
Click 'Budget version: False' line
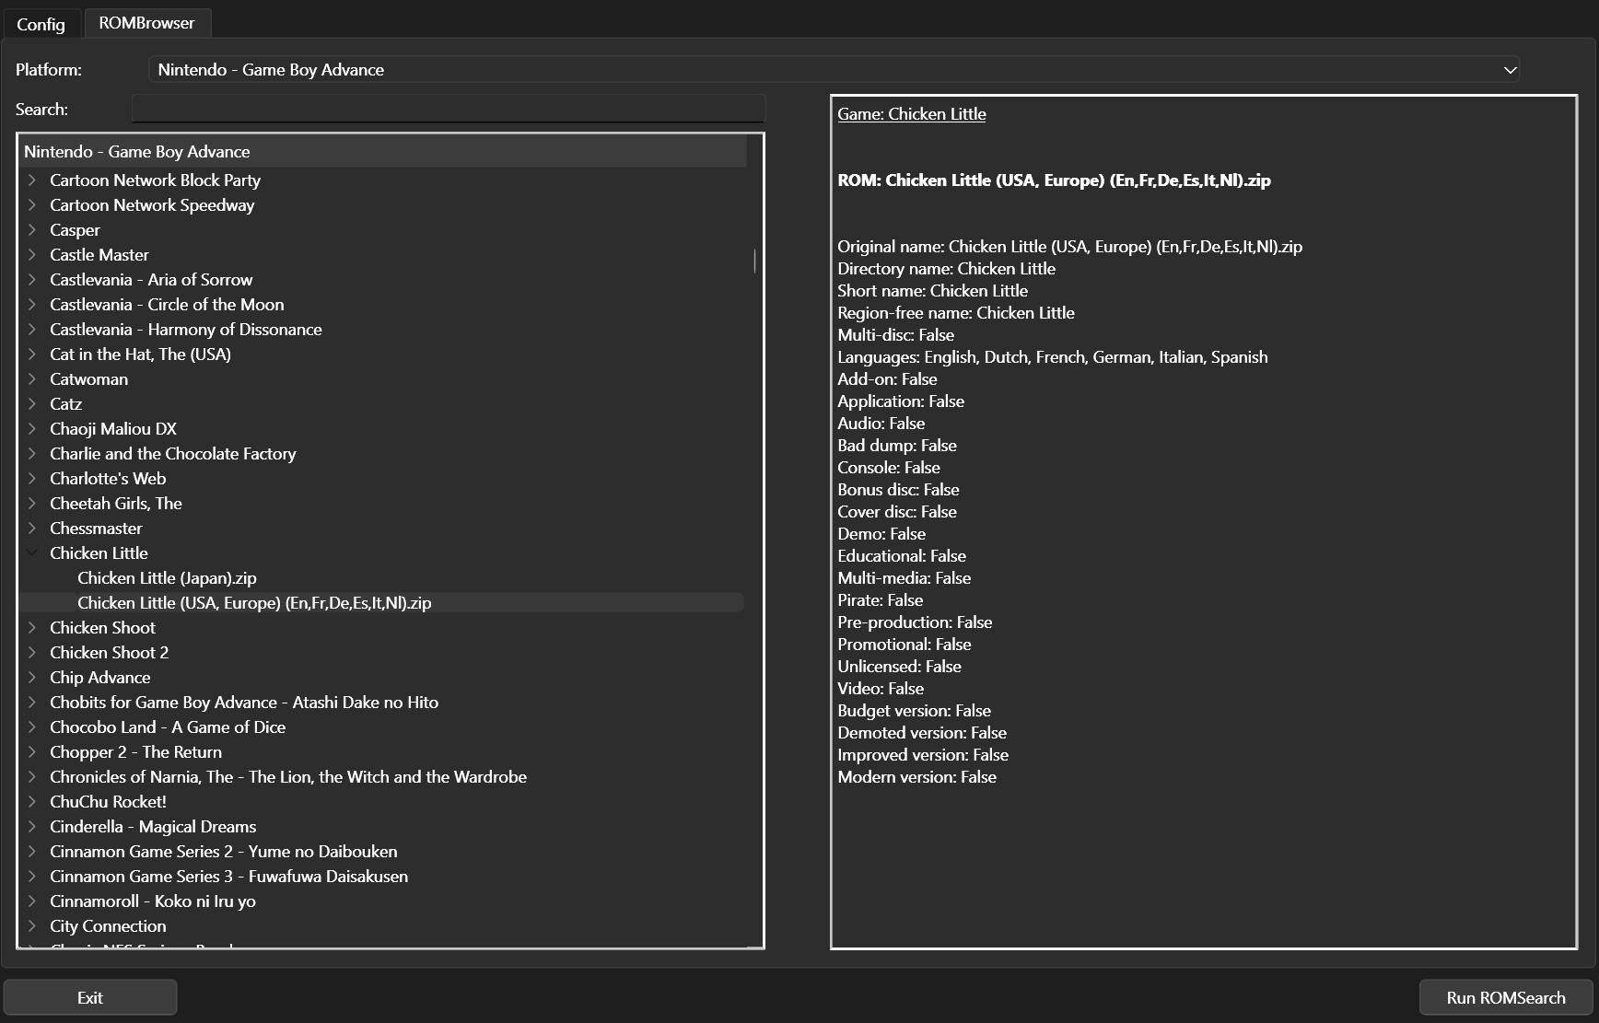pyautogui.click(x=914, y=711)
